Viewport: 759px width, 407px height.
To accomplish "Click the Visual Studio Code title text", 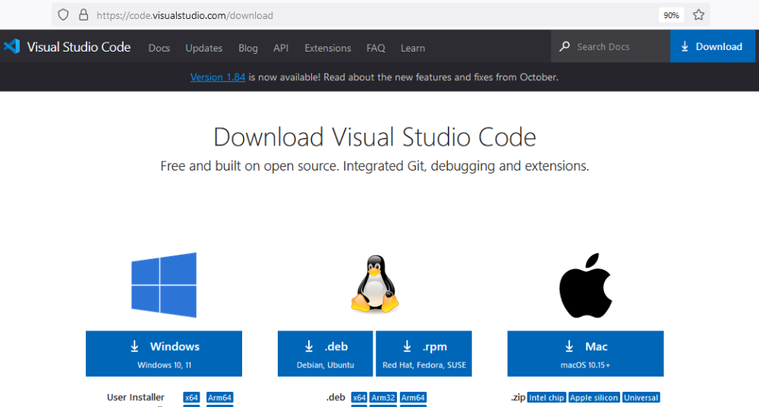I will pos(79,47).
